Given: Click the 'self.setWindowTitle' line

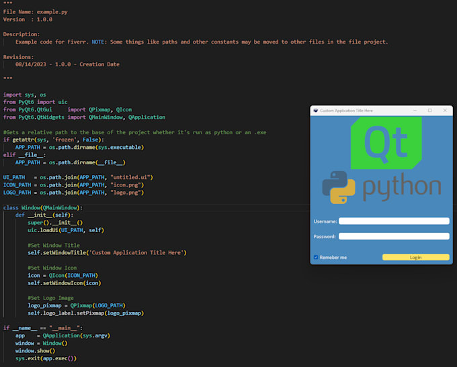Looking at the screenshot, I should 107,253.
